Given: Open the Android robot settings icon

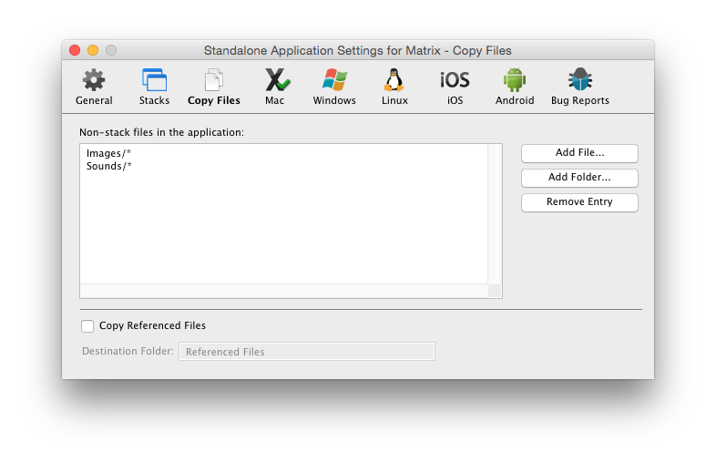Looking at the screenshot, I should click(515, 80).
